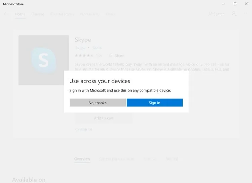
Task: Click the Sign in button
Action: tap(155, 103)
